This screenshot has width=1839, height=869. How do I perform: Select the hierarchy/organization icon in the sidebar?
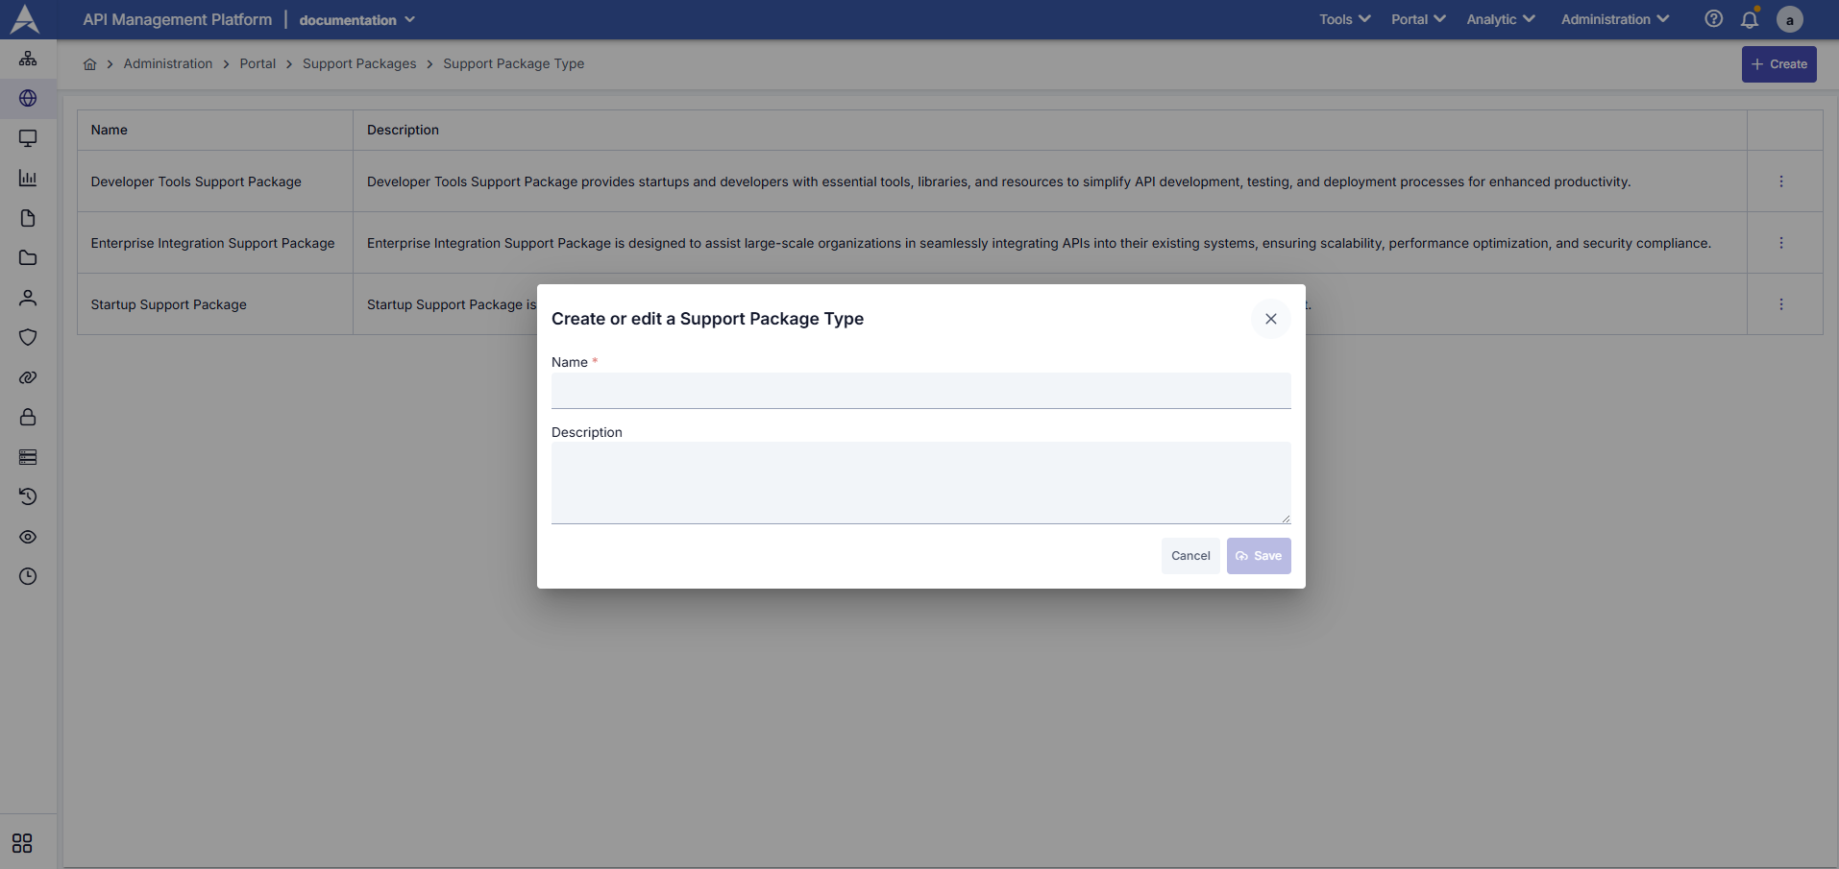(28, 59)
